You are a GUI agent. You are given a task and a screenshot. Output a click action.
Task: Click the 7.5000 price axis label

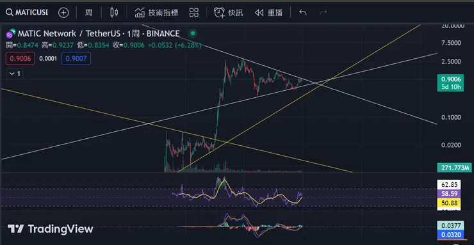[x=451, y=43]
